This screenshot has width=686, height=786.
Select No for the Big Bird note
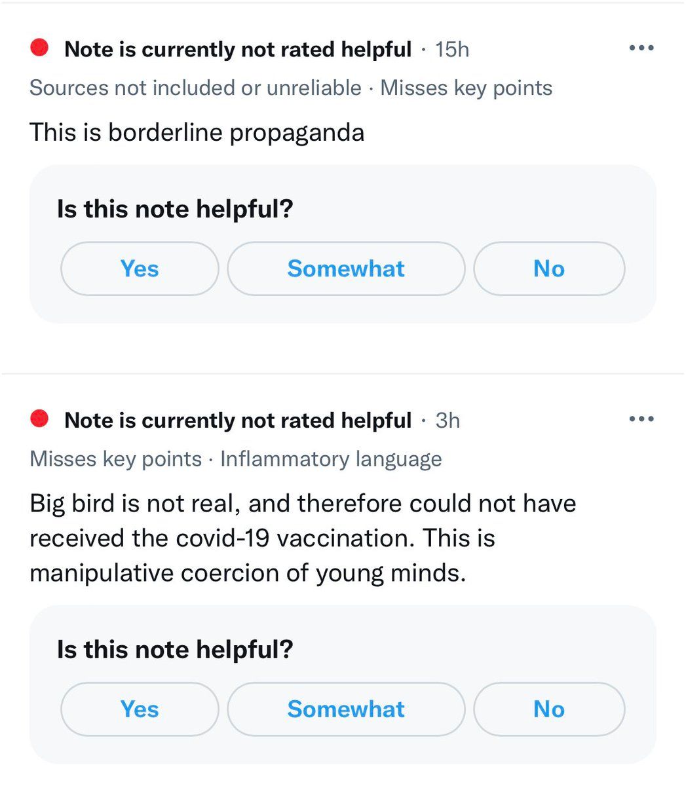(x=548, y=709)
